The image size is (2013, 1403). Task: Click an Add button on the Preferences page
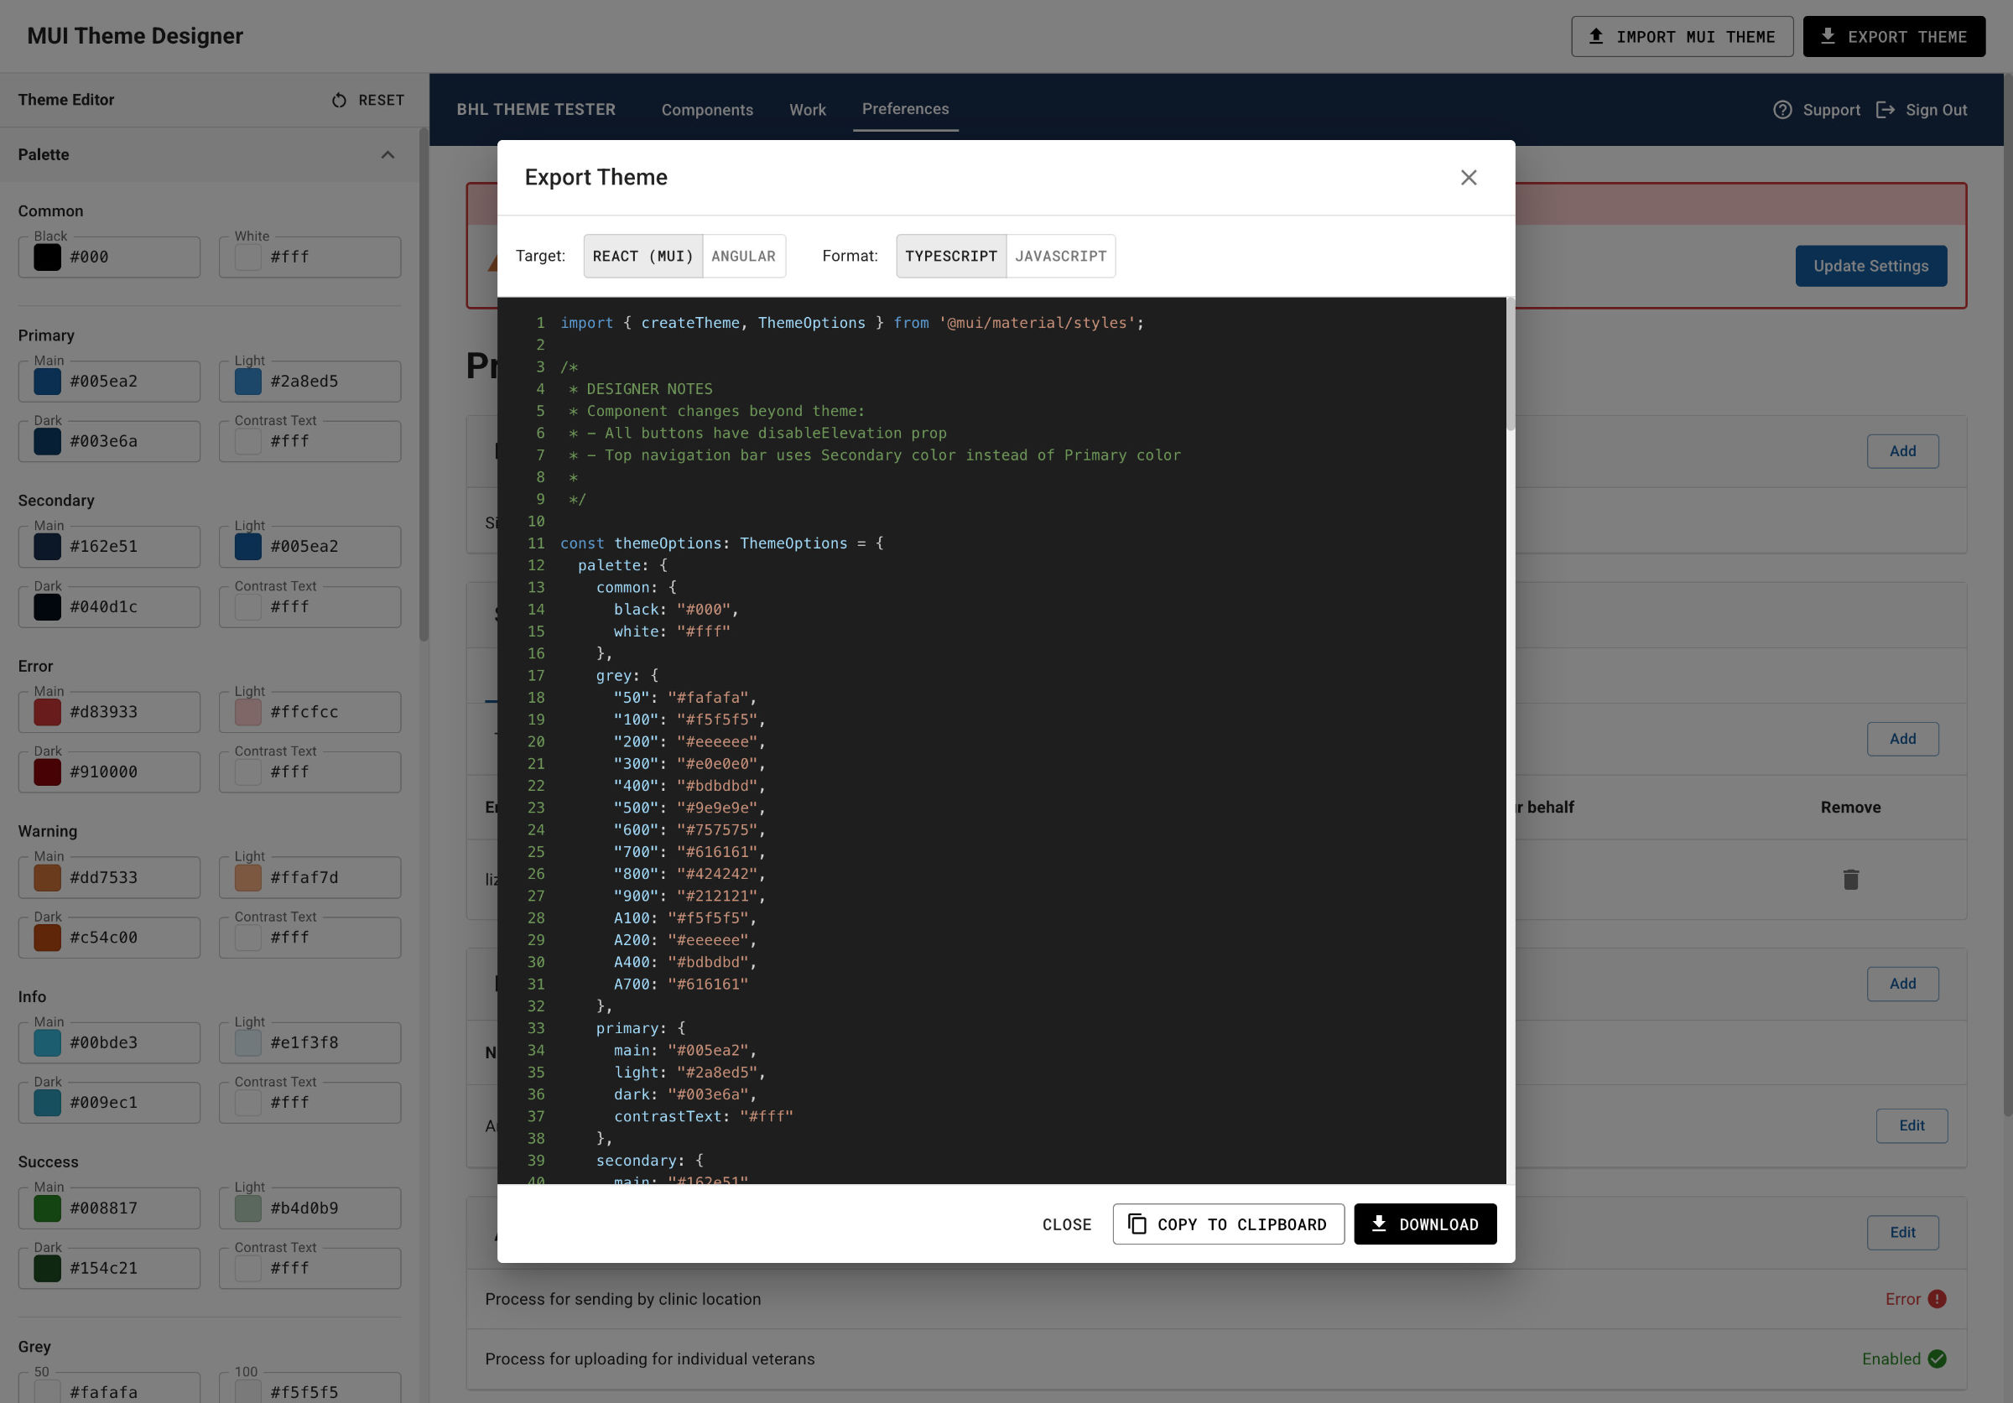[x=1902, y=450]
